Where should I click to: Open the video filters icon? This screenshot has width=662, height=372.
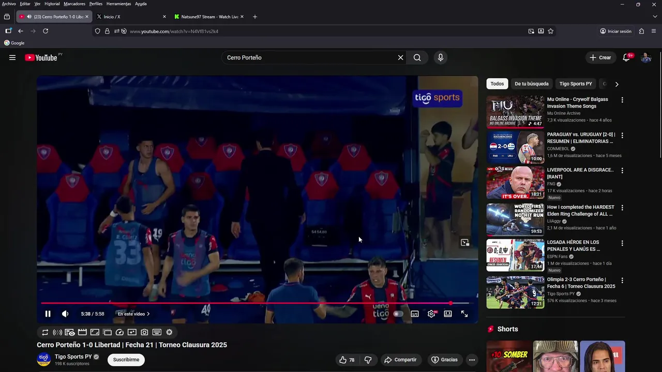[x=132, y=332]
